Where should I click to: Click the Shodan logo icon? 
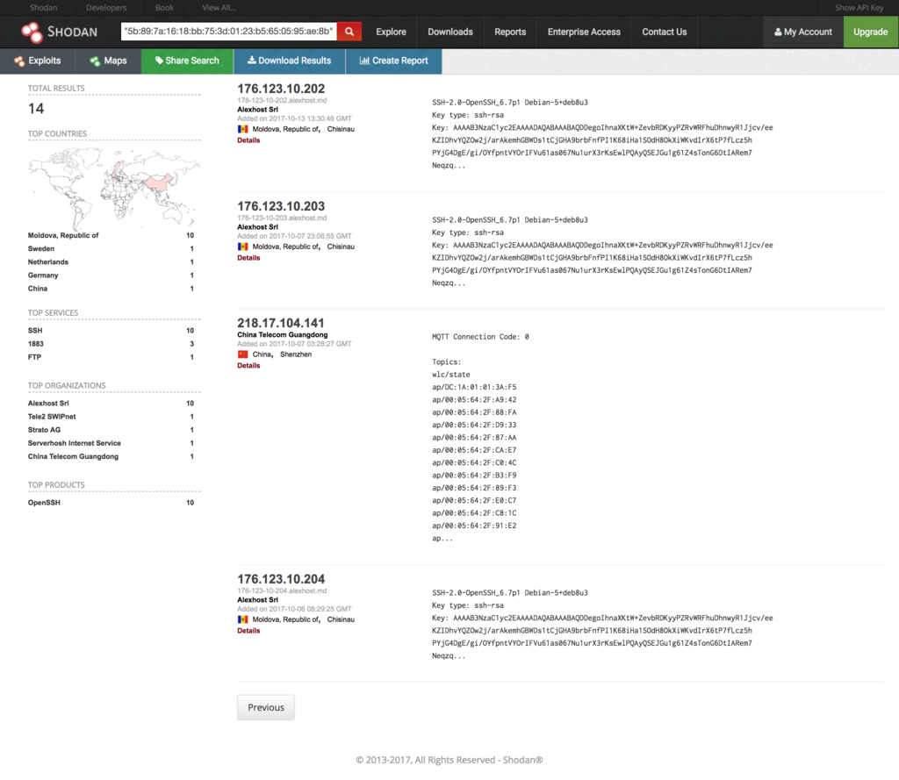(x=32, y=32)
